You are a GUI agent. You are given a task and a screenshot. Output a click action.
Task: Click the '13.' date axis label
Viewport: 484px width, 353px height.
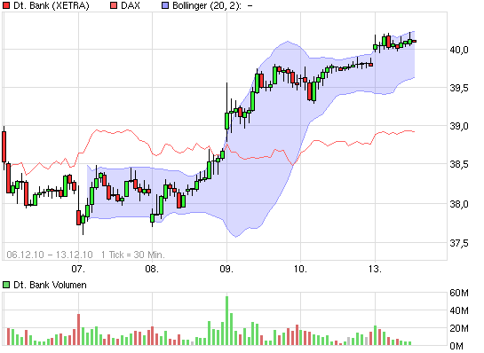click(x=375, y=269)
